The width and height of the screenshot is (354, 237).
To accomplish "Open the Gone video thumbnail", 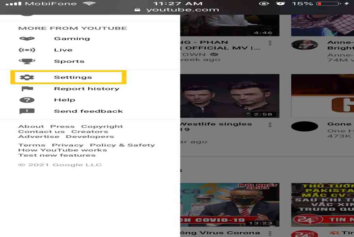I will point(323,96).
